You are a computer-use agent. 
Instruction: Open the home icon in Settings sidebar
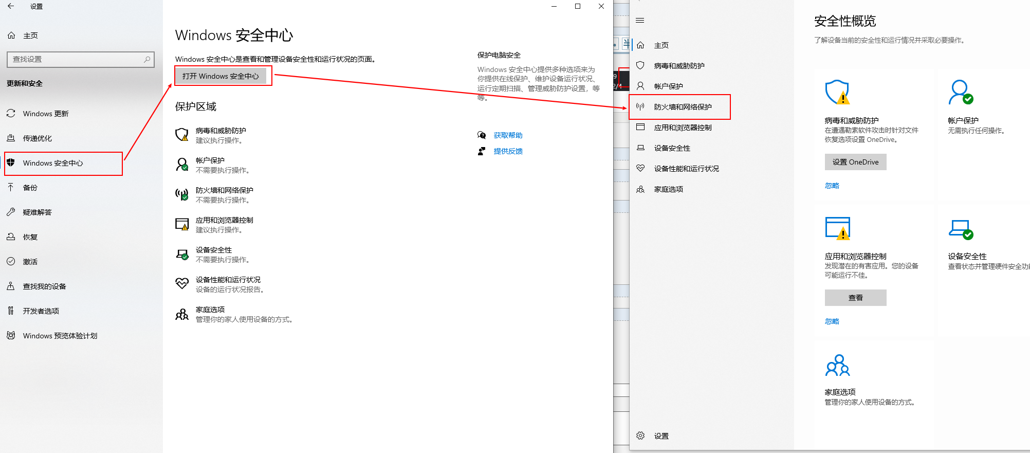coord(11,35)
